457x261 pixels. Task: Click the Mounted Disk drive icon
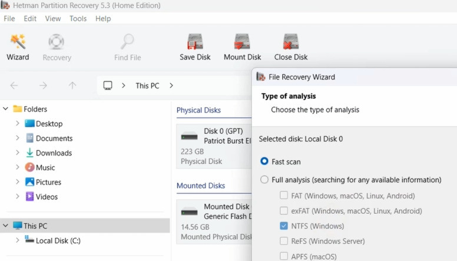point(190,212)
